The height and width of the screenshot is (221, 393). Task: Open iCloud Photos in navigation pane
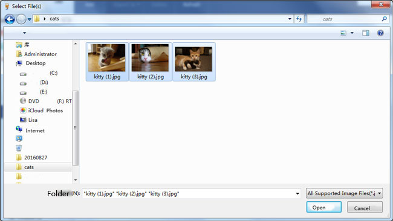(x=41, y=110)
